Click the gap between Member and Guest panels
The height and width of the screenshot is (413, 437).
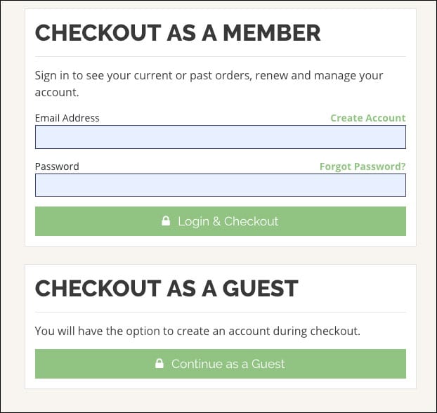point(221,255)
